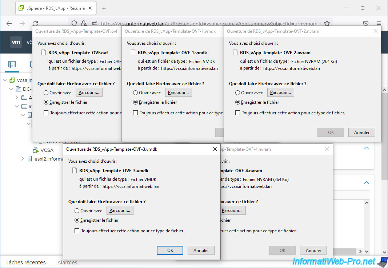Viewport: 388px width, 268px height.
Task: Click Parcourir in OVF-2.nvram dialog
Action: 281,92
